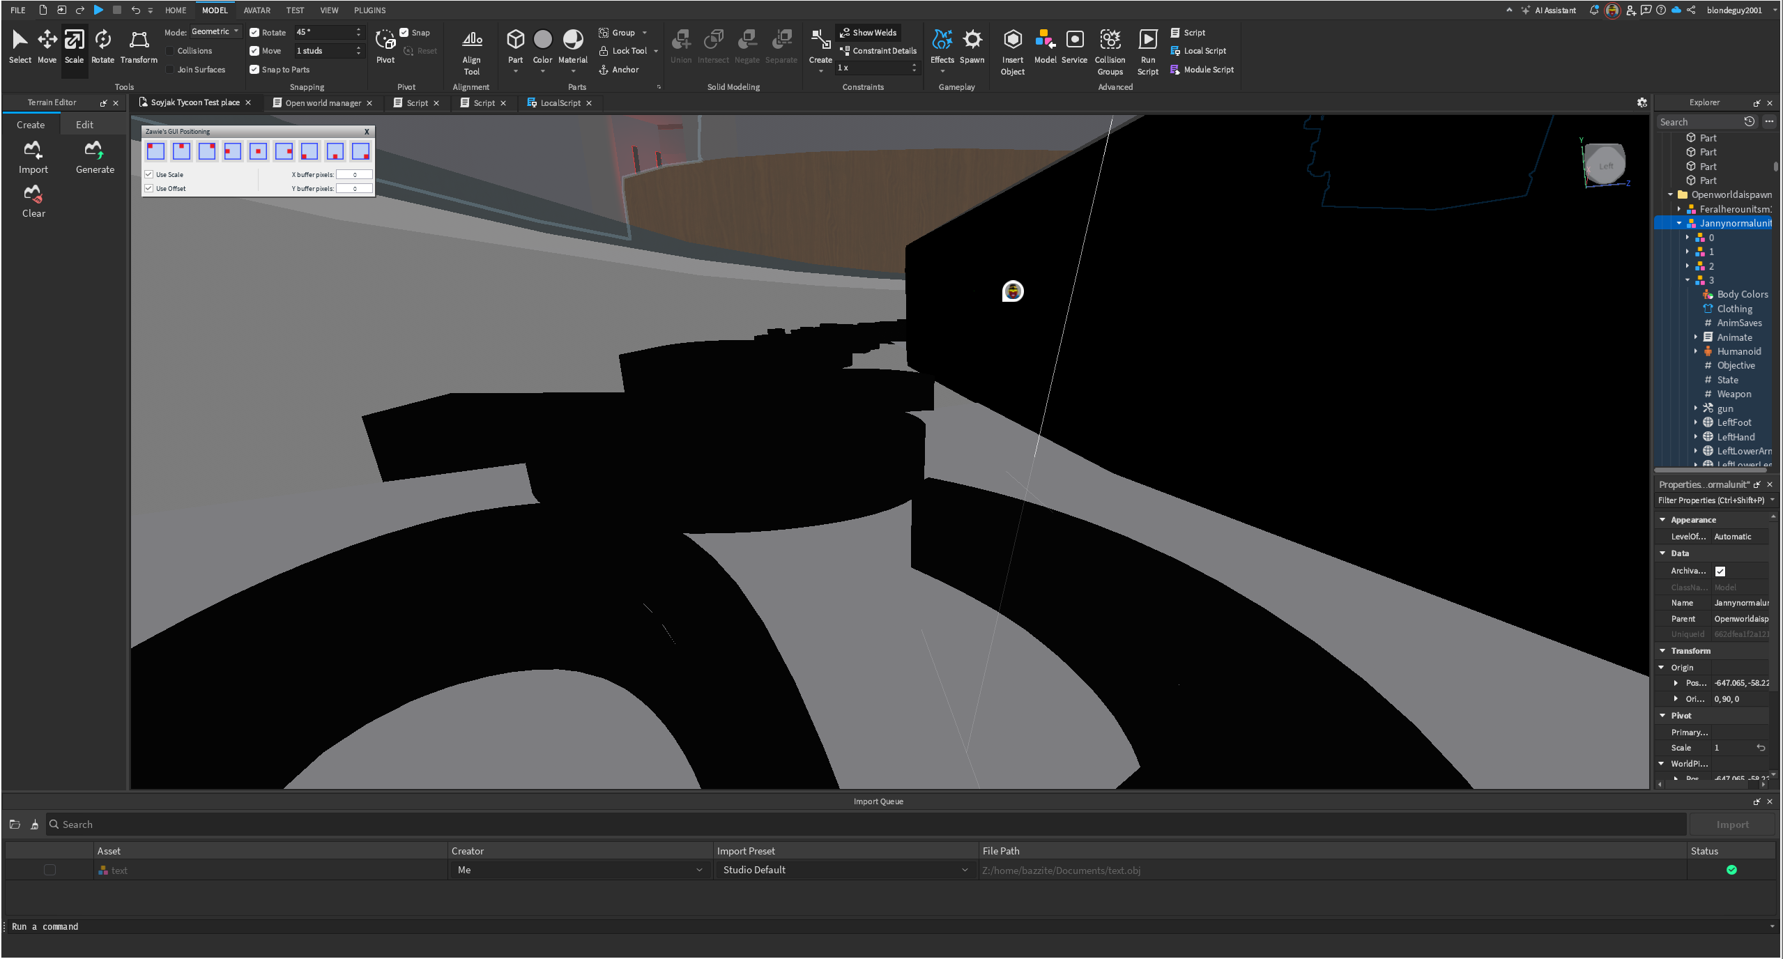The image size is (1783, 959).
Task: Open the HOME ribbon tab
Action: 176,10
